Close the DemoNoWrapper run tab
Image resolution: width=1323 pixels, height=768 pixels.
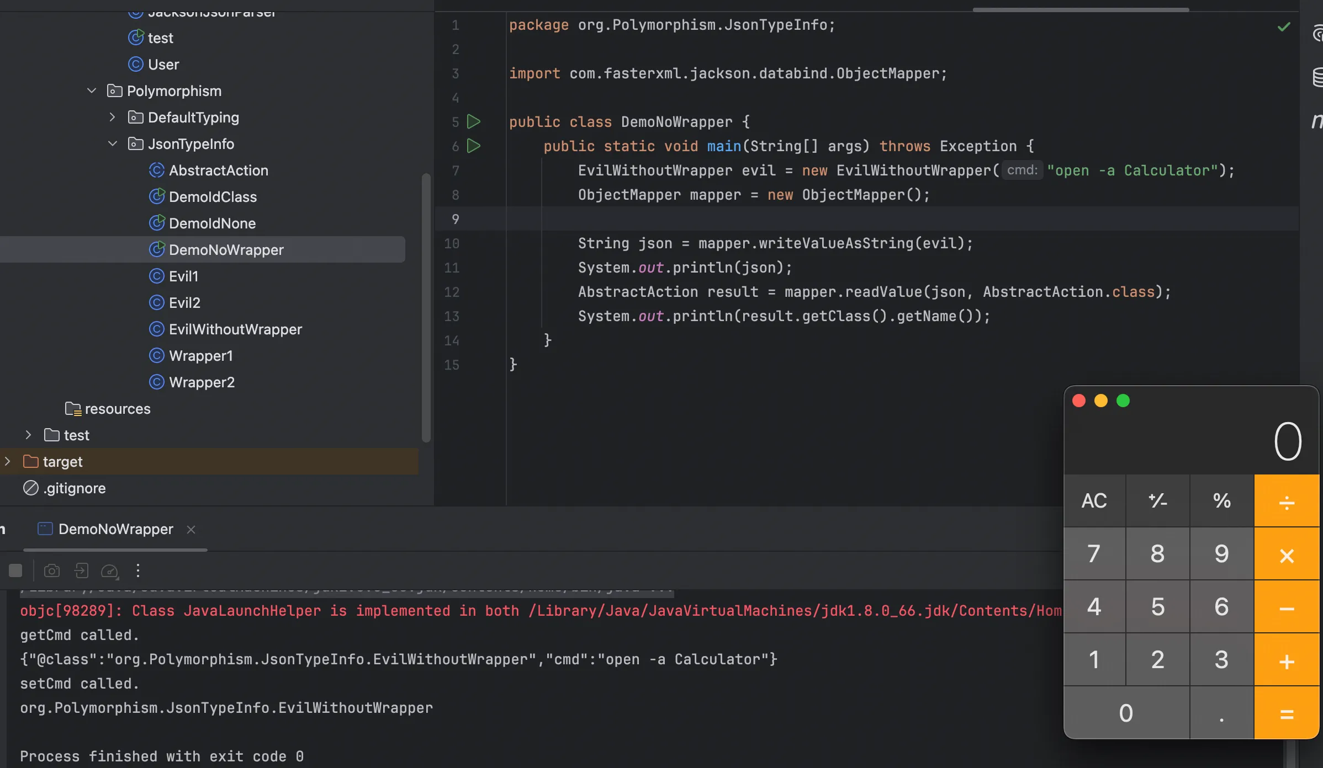[191, 530]
